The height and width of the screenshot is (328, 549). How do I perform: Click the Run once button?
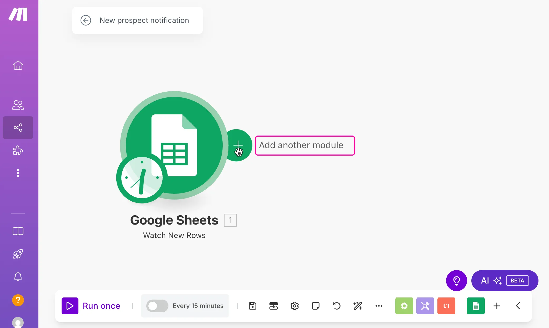point(91,306)
